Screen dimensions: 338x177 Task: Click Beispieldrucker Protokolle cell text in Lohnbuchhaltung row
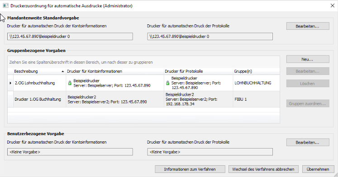click(x=196, y=83)
